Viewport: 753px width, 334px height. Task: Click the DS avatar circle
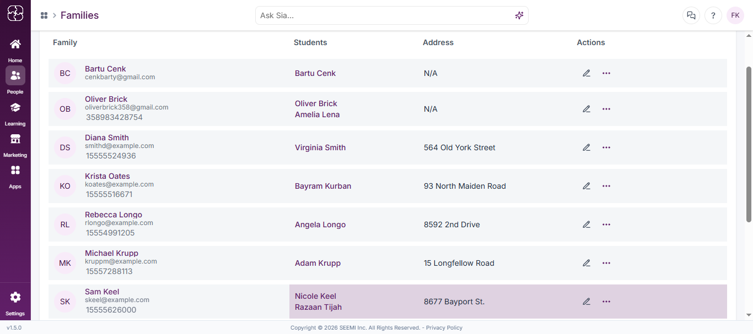click(x=65, y=147)
